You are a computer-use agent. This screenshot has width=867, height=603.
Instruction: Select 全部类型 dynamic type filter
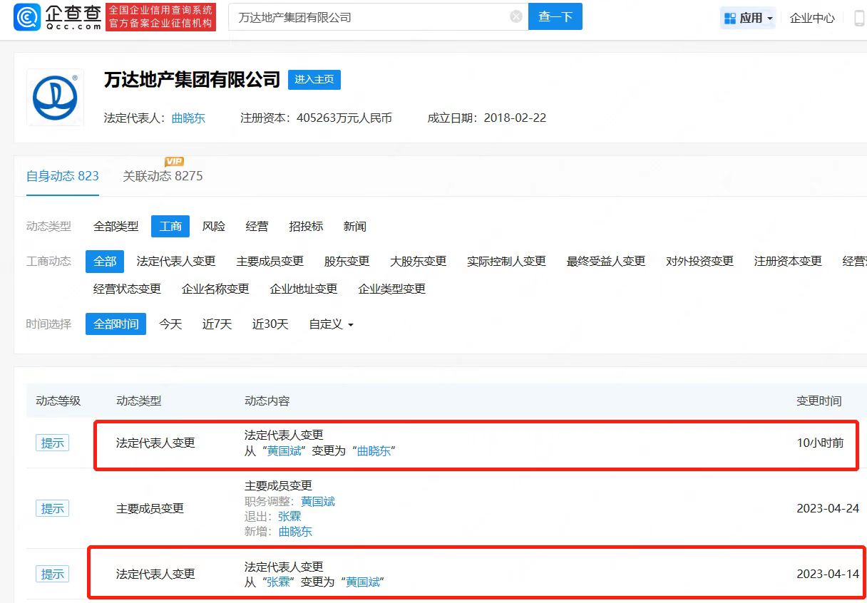point(116,227)
